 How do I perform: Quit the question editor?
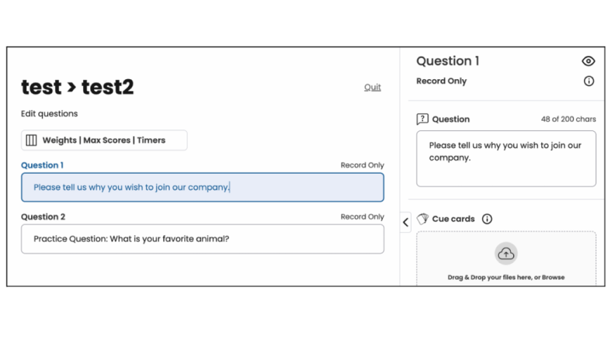pyautogui.click(x=372, y=88)
